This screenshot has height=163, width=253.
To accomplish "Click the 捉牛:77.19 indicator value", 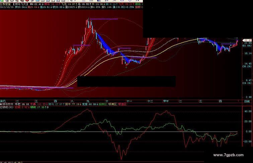I will point(72,104).
